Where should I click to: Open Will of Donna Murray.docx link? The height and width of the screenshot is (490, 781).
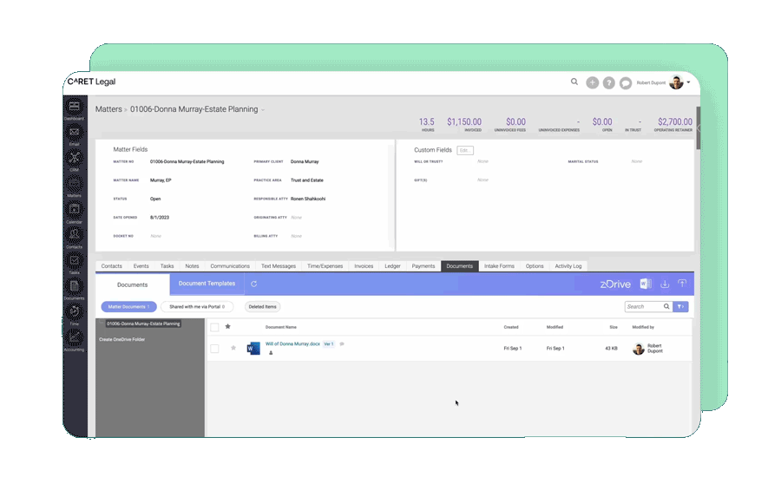292,344
